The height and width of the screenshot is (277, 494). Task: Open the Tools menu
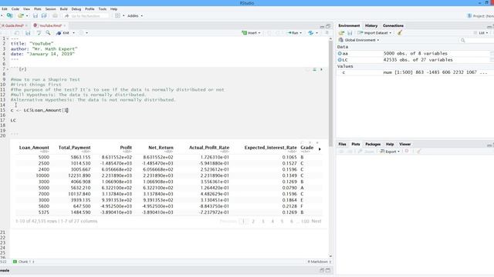(x=103, y=9)
